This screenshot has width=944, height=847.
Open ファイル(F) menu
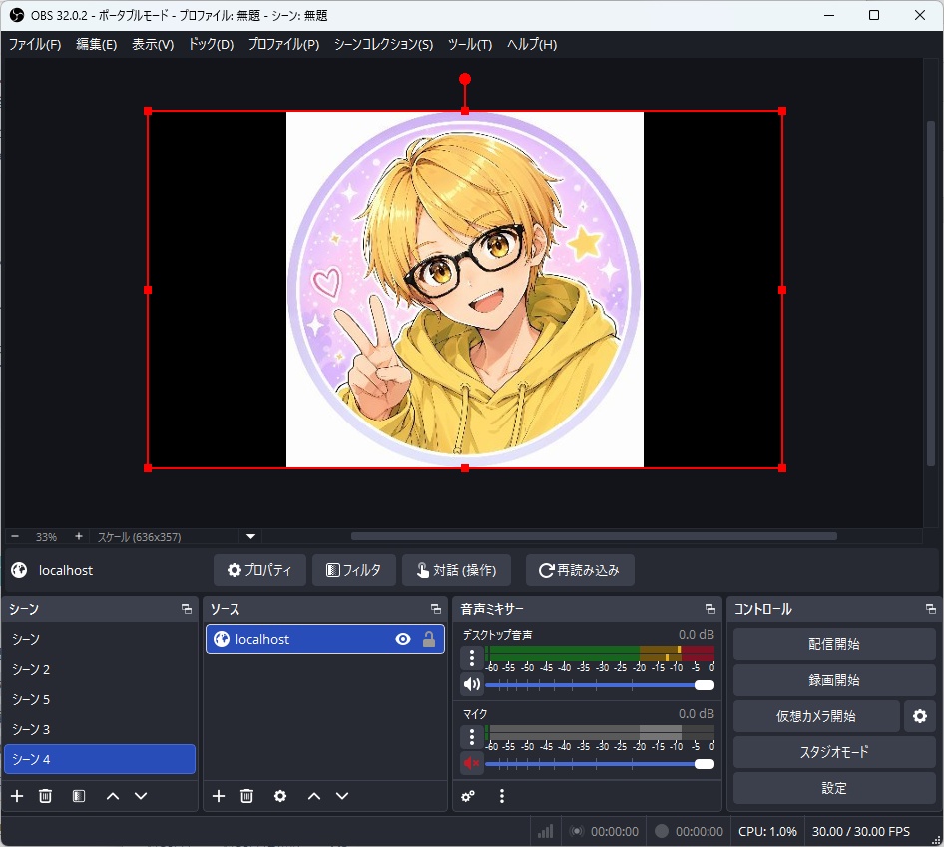point(35,44)
